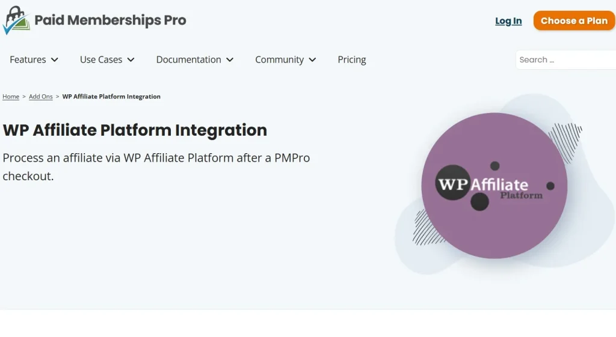Click the chevron arrow beside Community
Viewport: 616px width, 337px height.
312,59
